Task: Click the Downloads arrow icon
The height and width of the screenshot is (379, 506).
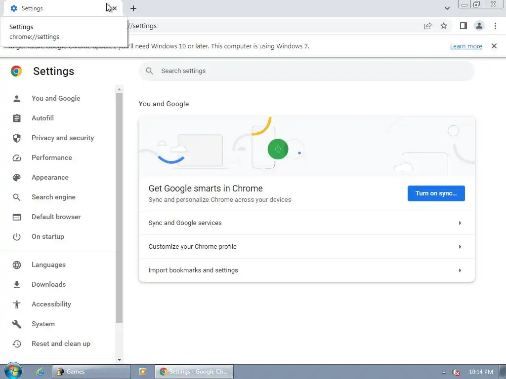Action: 17,285
